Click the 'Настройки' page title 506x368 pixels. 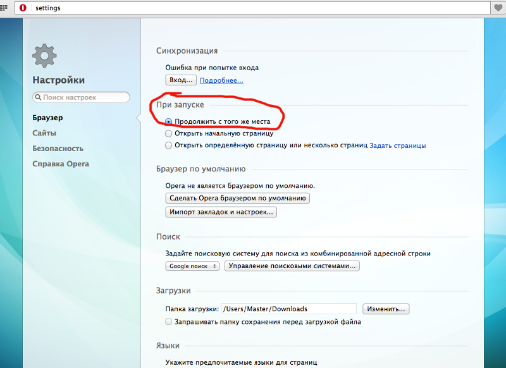pos(58,80)
